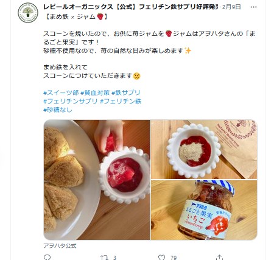This screenshot has height=260, width=274.
Task: Click the round tree profile avatar
Action: tap(28, 13)
